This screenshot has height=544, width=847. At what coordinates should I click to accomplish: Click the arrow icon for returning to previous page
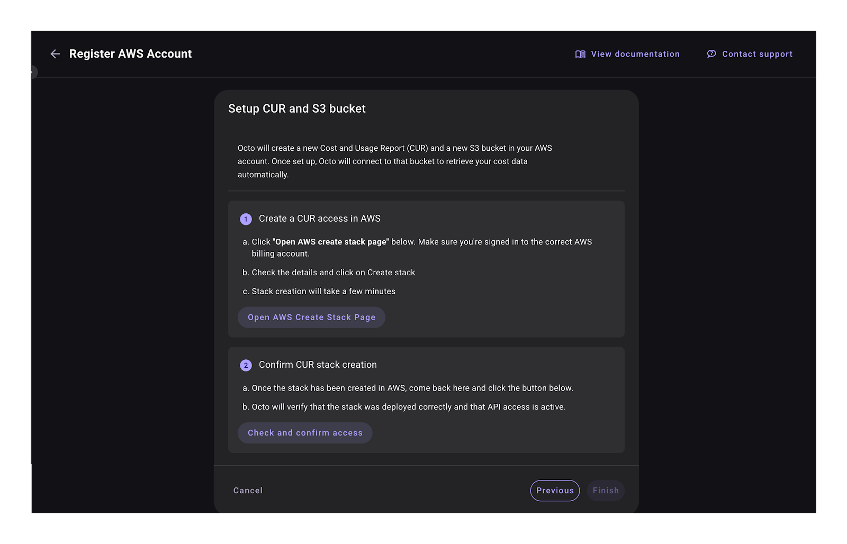pos(55,53)
